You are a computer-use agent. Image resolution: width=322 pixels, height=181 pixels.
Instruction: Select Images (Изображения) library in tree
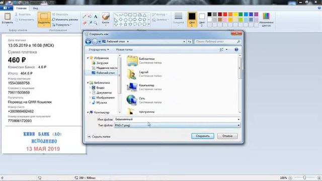[103, 98]
